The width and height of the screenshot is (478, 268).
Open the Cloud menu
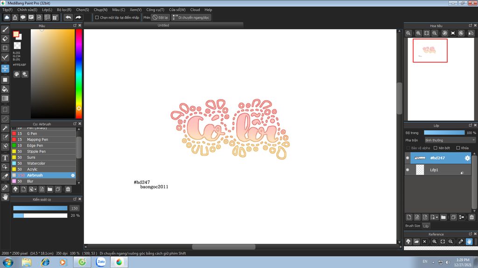point(195,10)
